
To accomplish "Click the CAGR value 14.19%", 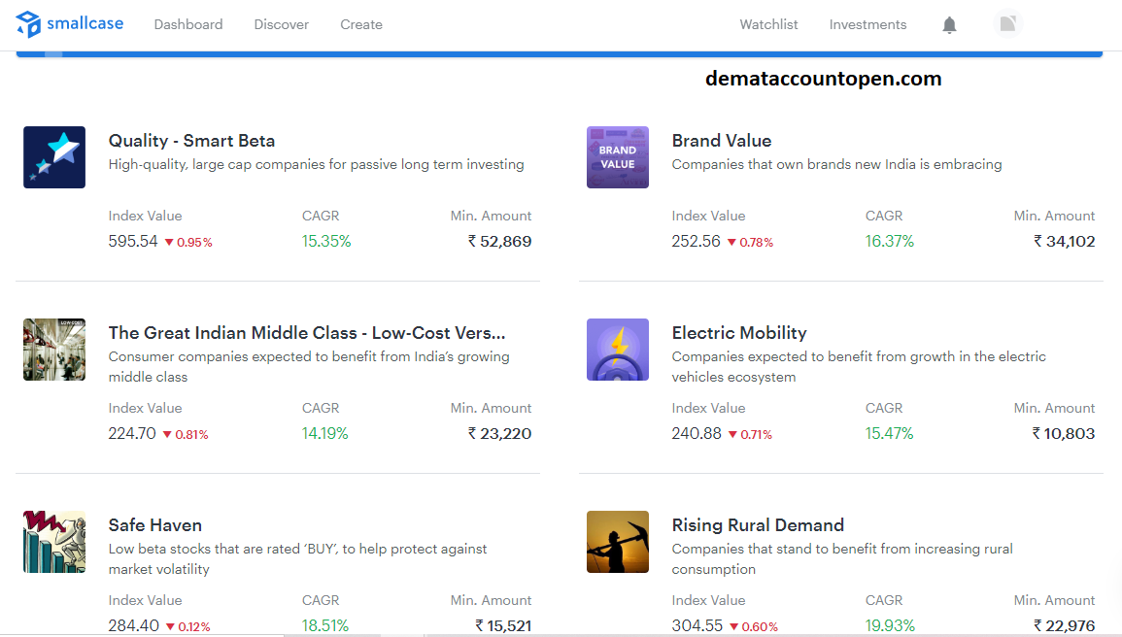I will (324, 434).
